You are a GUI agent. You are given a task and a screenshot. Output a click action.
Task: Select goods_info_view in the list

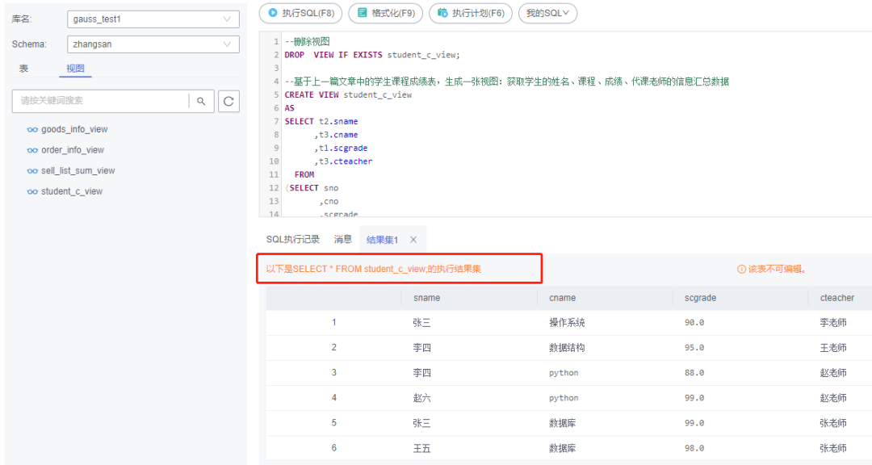[74, 130]
